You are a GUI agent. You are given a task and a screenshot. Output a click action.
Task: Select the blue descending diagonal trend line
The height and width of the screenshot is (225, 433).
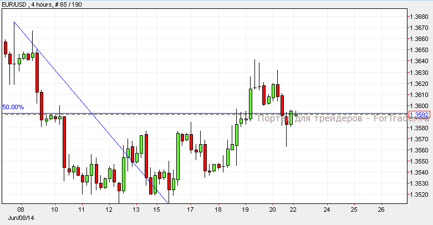click(91, 113)
